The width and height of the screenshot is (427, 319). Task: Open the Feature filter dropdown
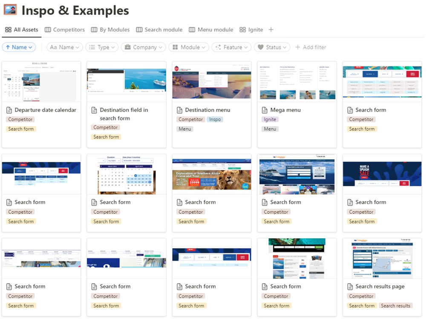(228, 47)
